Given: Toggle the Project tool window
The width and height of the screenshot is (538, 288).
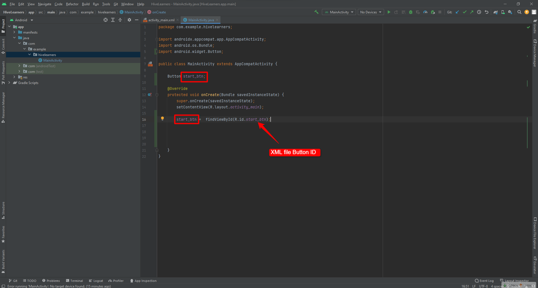Looking at the screenshot, I should [x=3, y=26].
